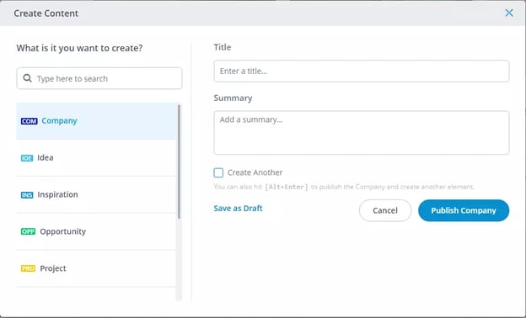Choose Idea from the list

pos(96,157)
